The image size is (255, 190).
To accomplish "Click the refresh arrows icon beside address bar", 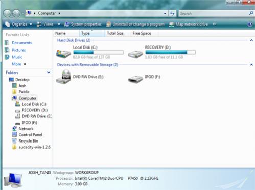I will pos(172,13).
